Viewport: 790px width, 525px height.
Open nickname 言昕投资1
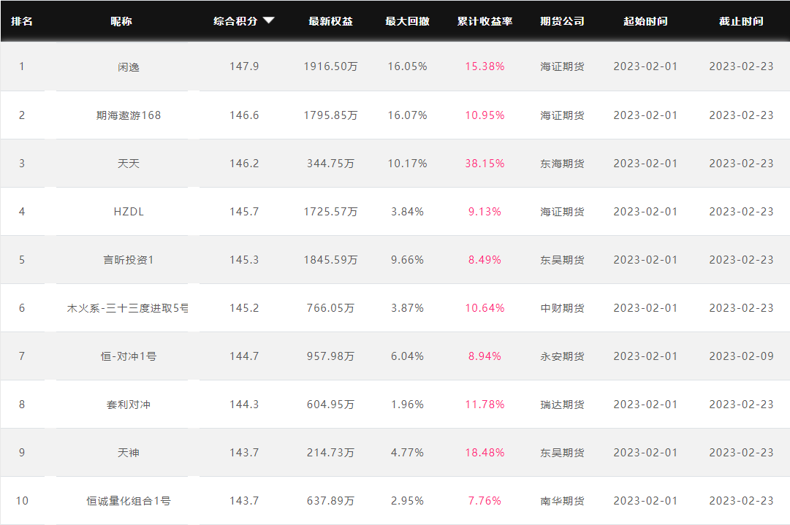point(129,260)
